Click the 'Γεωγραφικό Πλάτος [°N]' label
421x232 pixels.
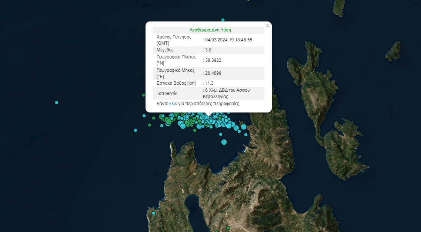pyautogui.click(x=176, y=60)
